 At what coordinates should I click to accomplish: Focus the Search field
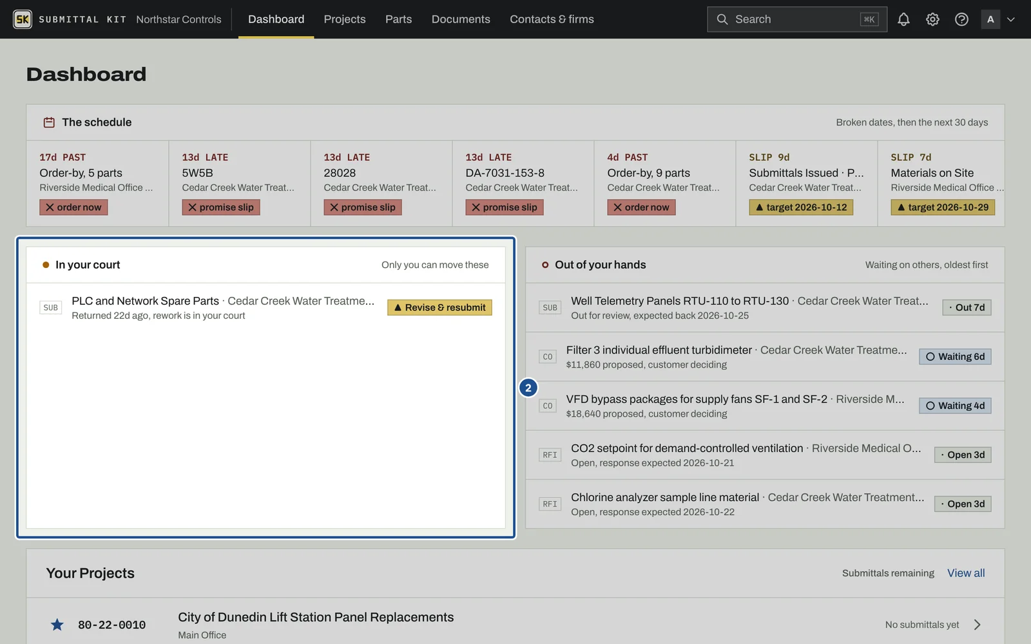[x=797, y=19]
